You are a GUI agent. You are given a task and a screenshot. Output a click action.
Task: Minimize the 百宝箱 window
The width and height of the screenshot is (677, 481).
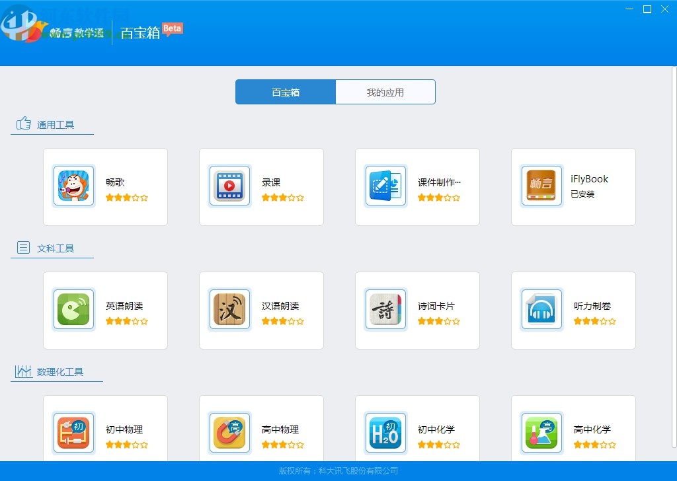point(629,9)
